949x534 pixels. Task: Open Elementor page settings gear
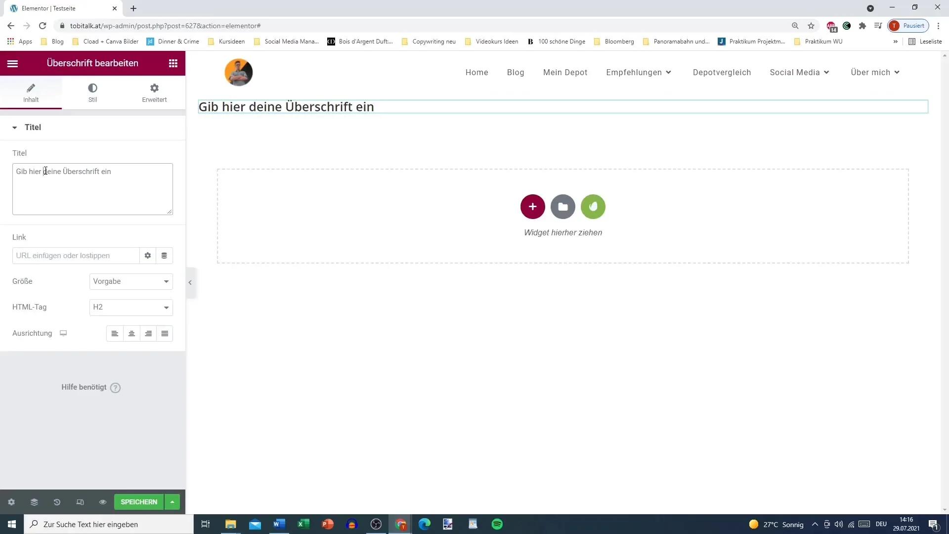pyautogui.click(x=11, y=502)
